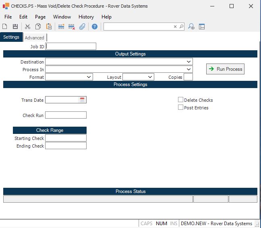
Task: Open the Layout dropdown
Action: 150,77
